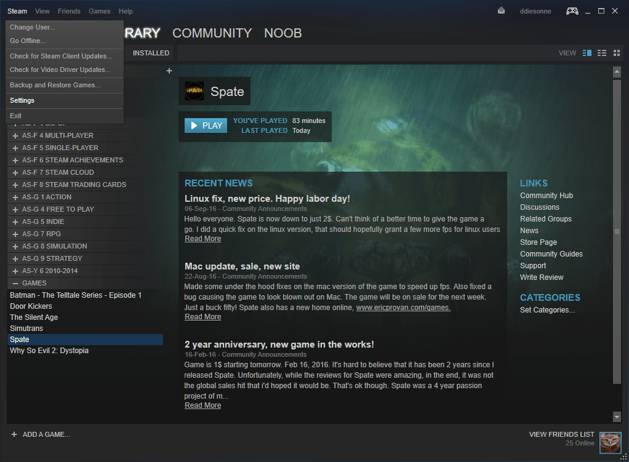The height and width of the screenshot is (462, 629).
Task: Click the plus icon above the game list
Action: click(169, 71)
